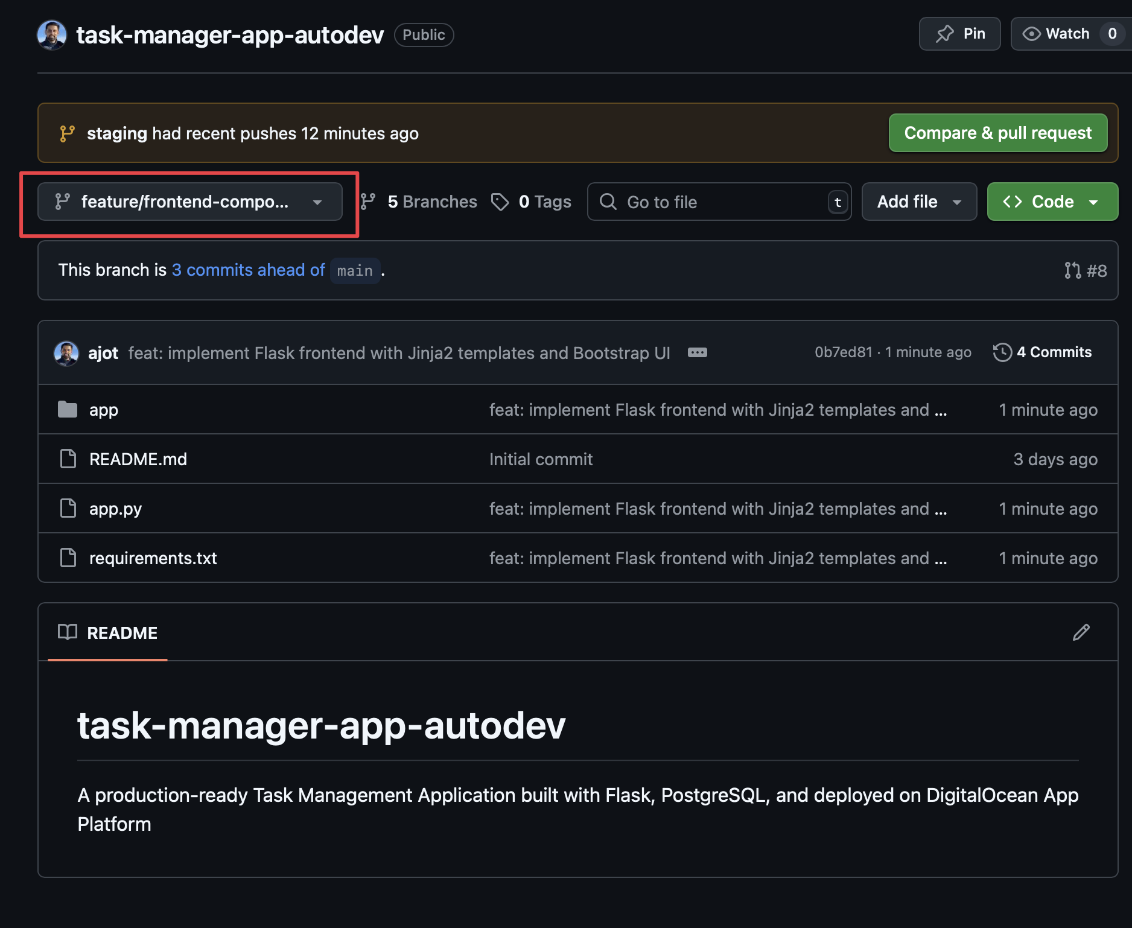
Task: Select the README tab
Action: click(107, 632)
